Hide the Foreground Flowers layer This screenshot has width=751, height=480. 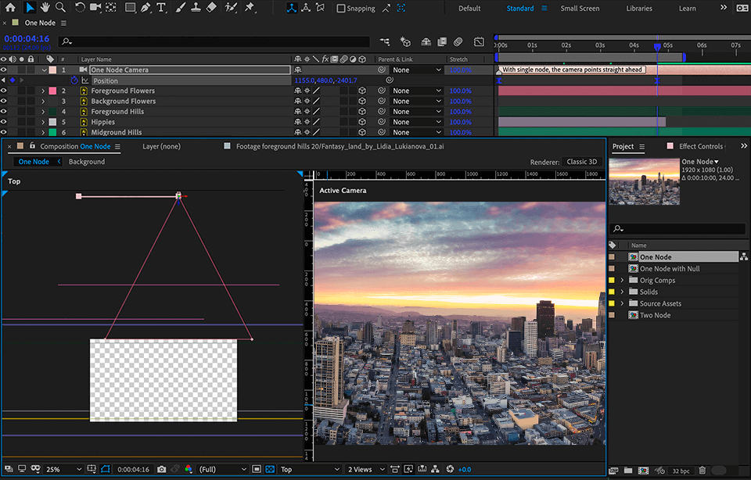pos(3,90)
